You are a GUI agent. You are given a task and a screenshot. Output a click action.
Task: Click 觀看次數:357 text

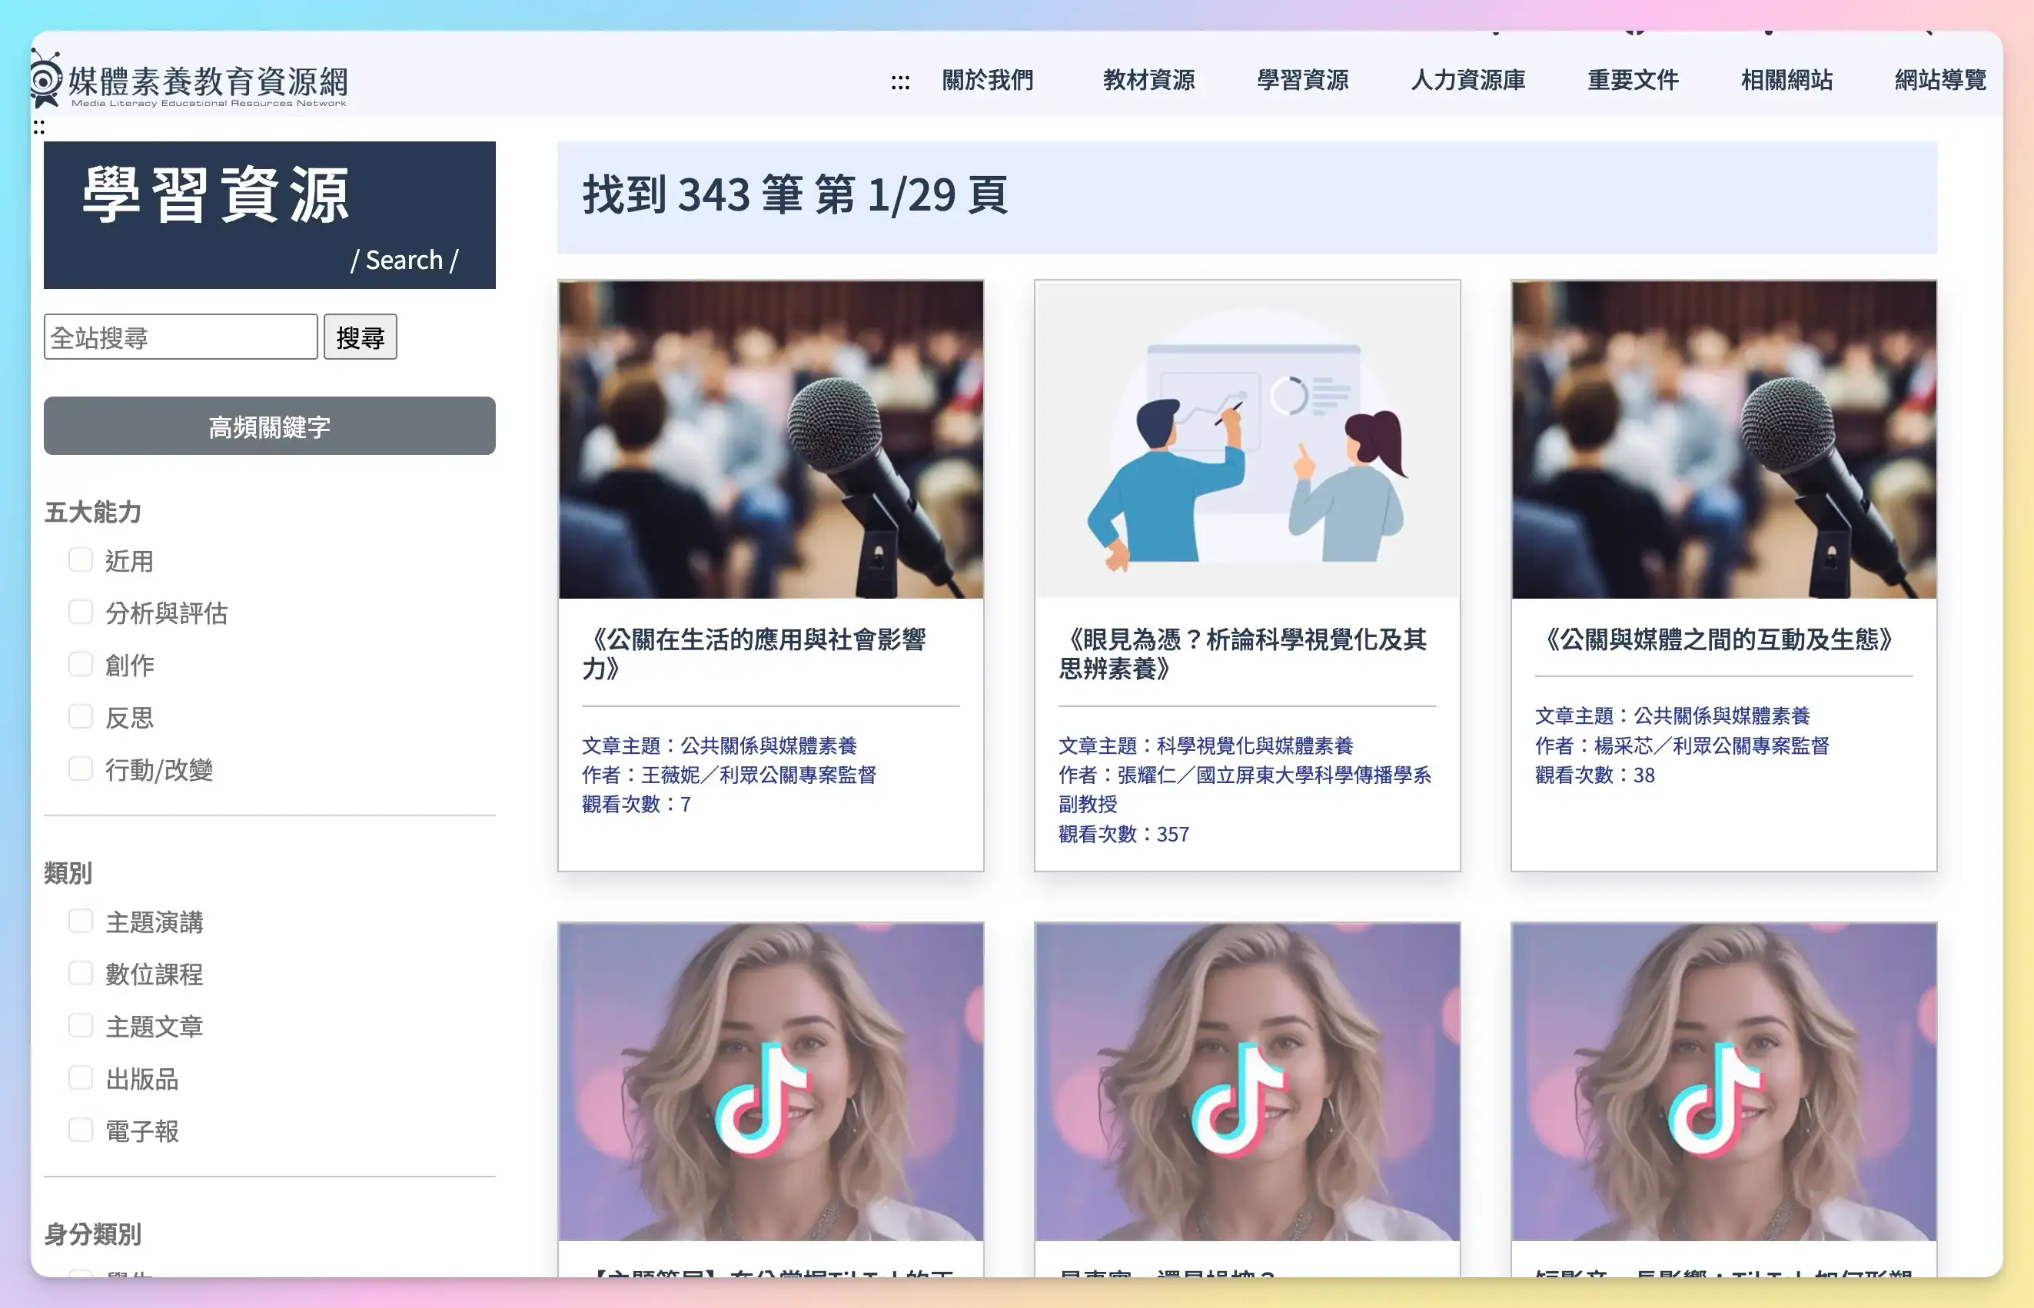(1123, 834)
